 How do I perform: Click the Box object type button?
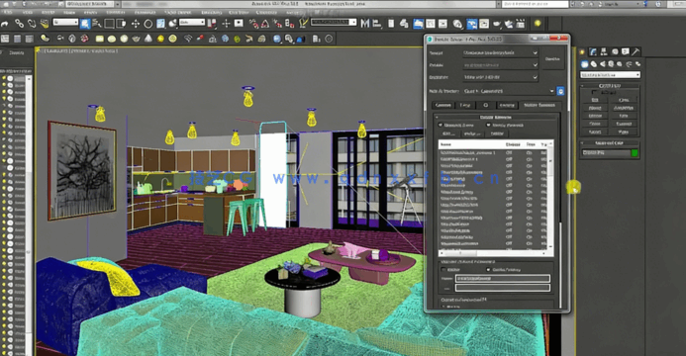click(x=595, y=100)
